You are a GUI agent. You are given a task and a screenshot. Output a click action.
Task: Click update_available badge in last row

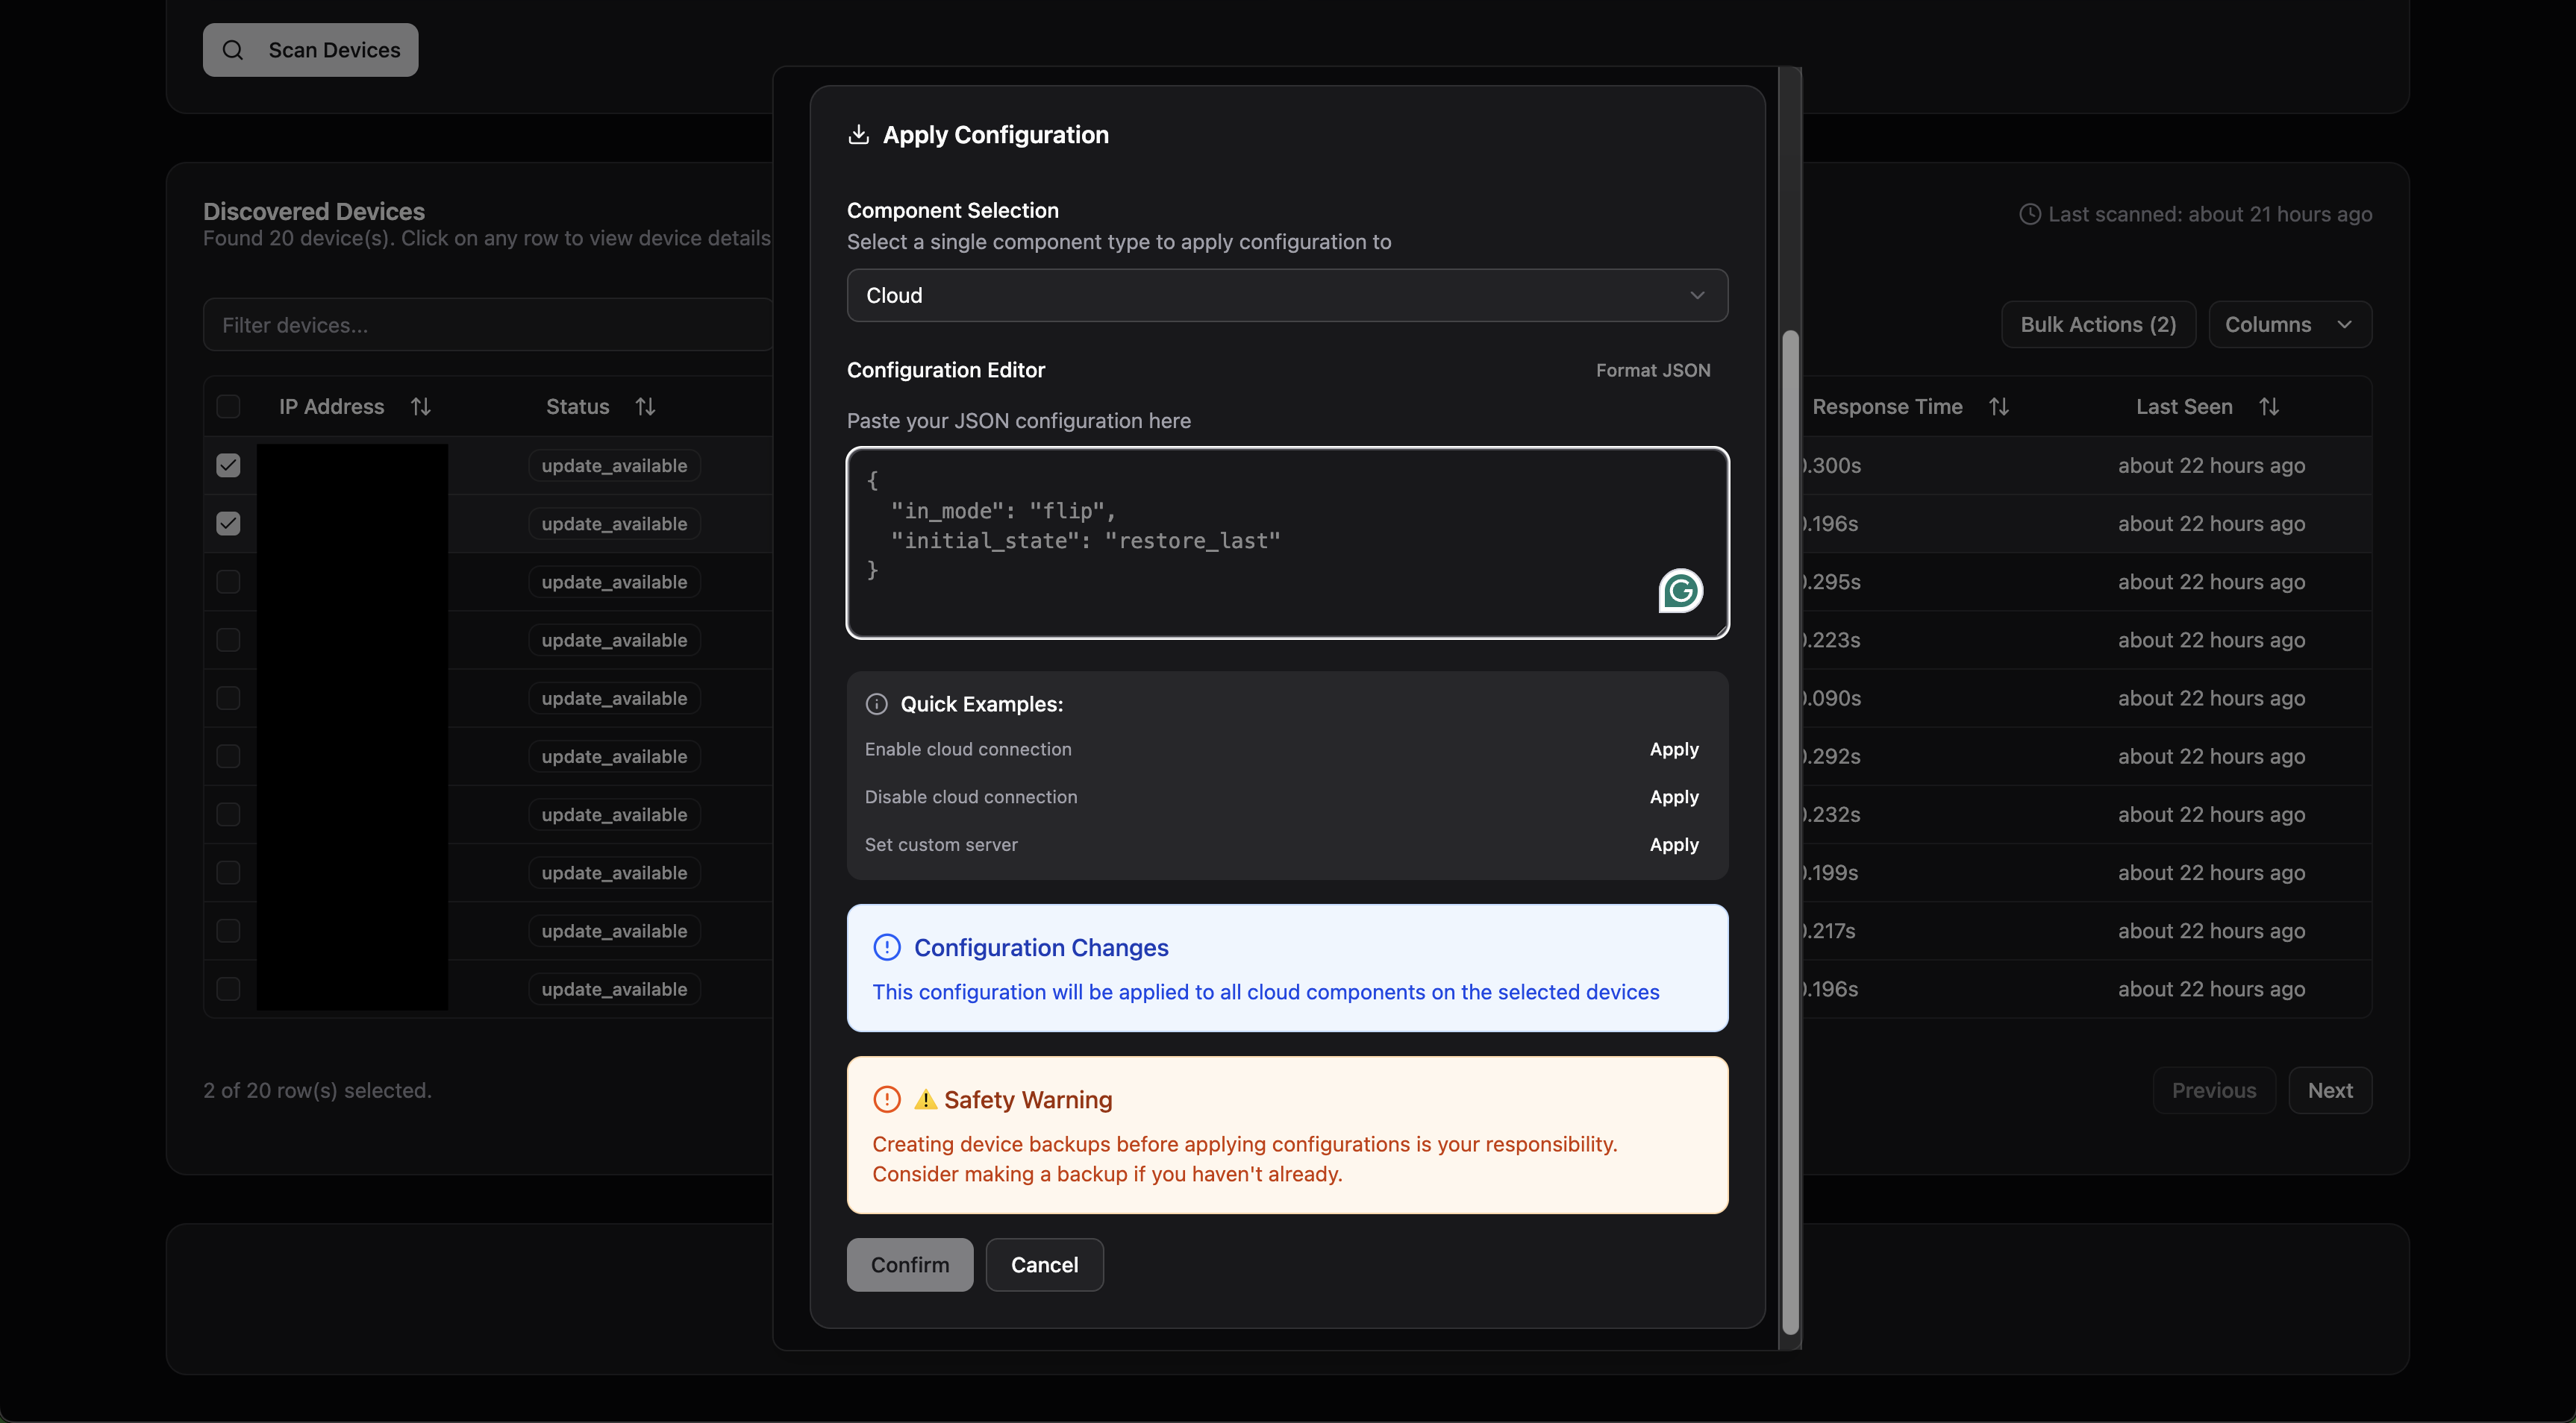pos(614,989)
